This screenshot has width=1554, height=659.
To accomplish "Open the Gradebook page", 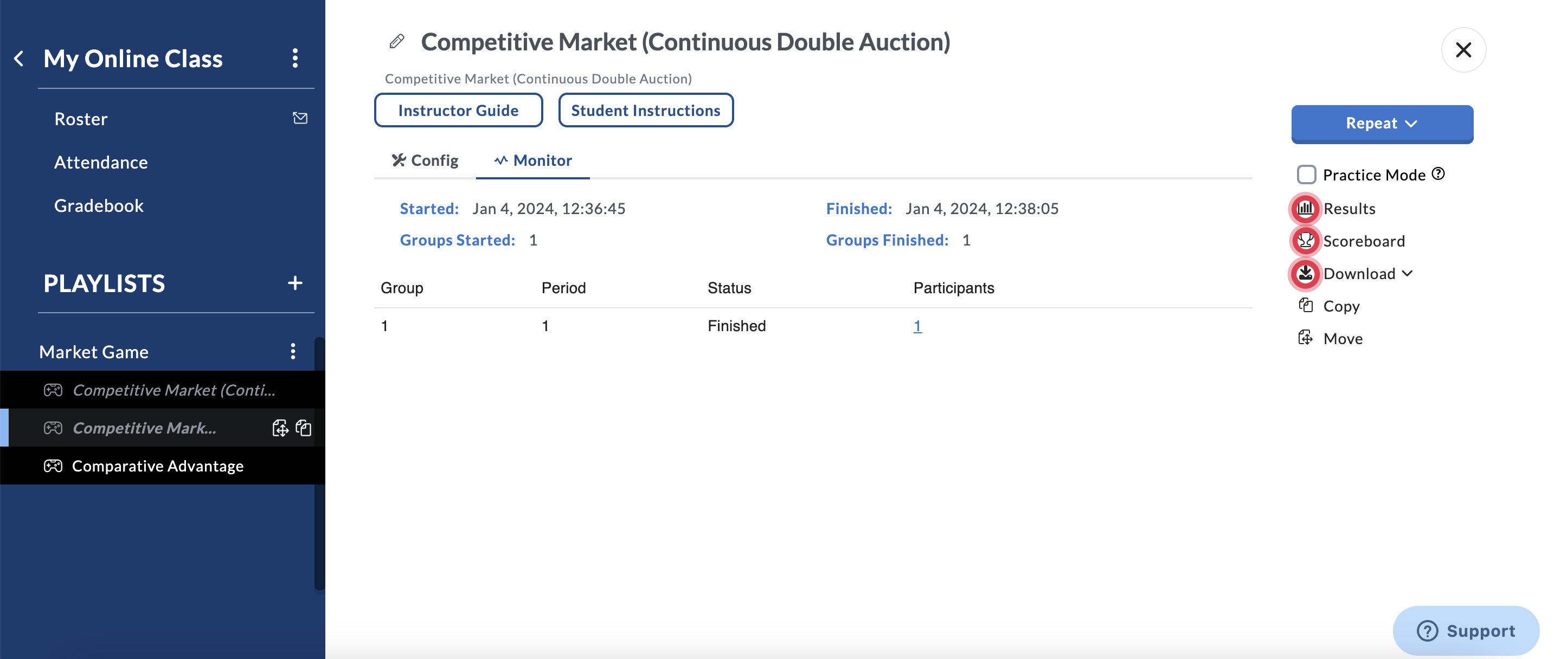I will (x=99, y=205).
